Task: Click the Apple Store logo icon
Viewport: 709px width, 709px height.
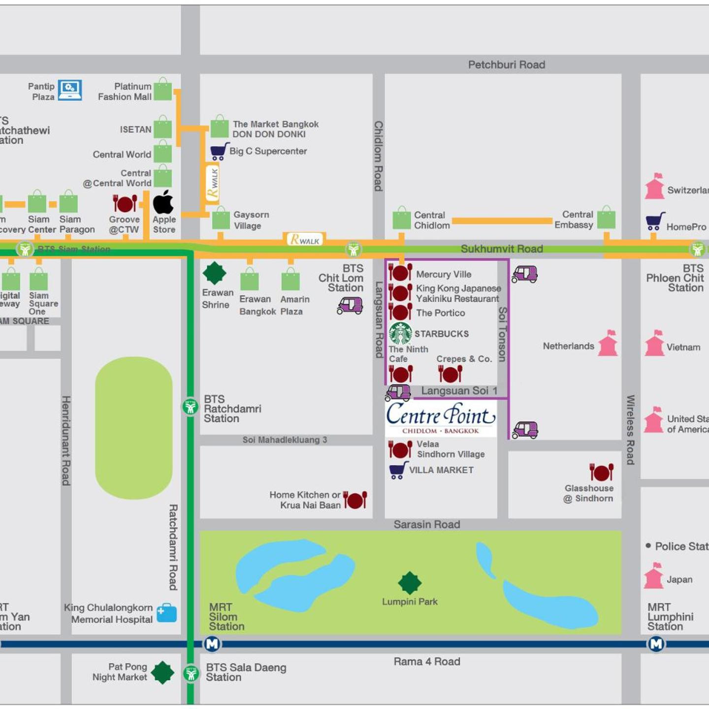Action: point(163,201)
